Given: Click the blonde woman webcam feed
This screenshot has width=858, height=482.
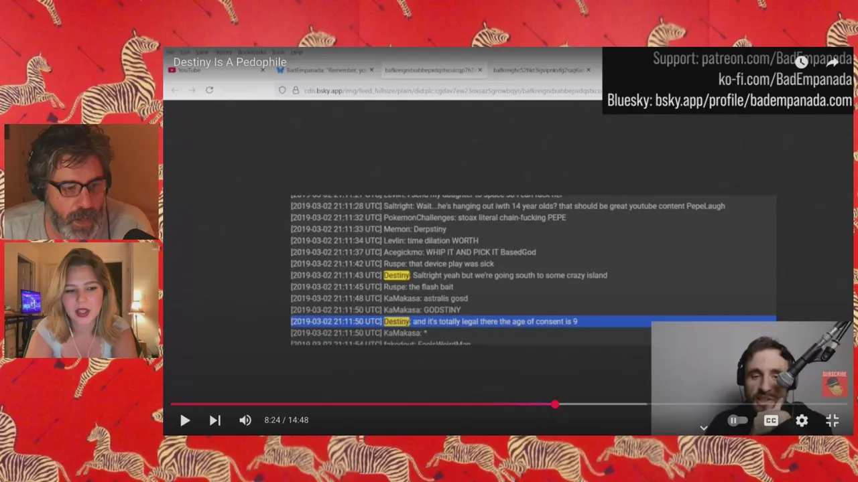Looking at the screenshot, I should (x=81, y=300).
